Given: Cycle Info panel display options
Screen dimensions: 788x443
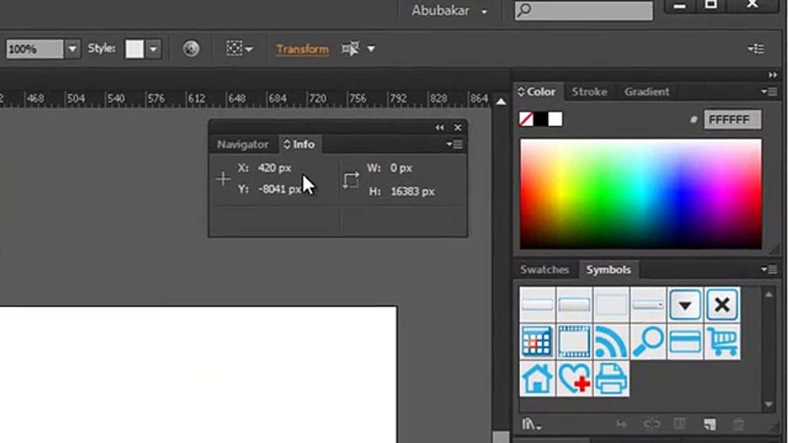Looking at the screenshot, I should (x=287, y=145).
